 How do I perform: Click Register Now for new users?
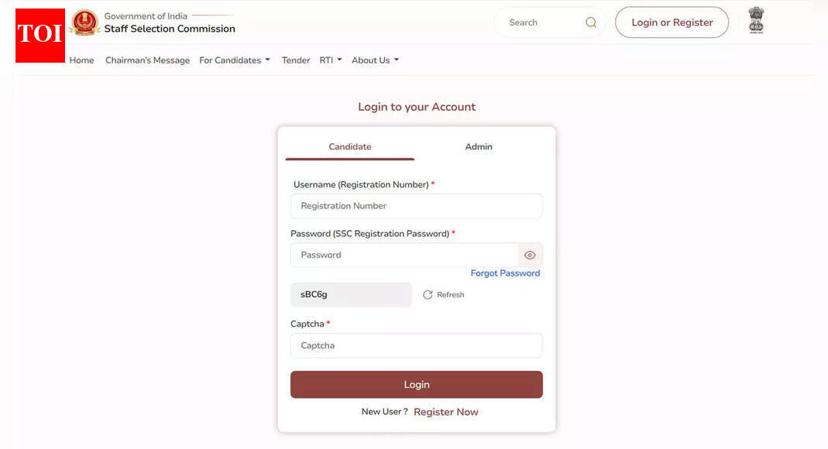[x=445, y=411]
